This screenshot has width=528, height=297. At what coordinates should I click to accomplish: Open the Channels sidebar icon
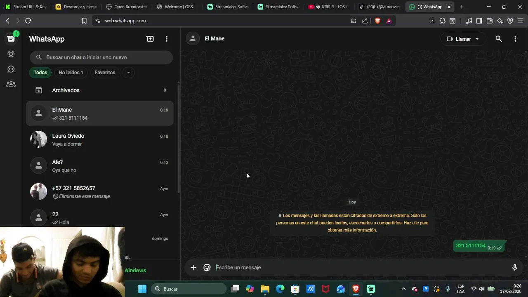pos(11,69)
